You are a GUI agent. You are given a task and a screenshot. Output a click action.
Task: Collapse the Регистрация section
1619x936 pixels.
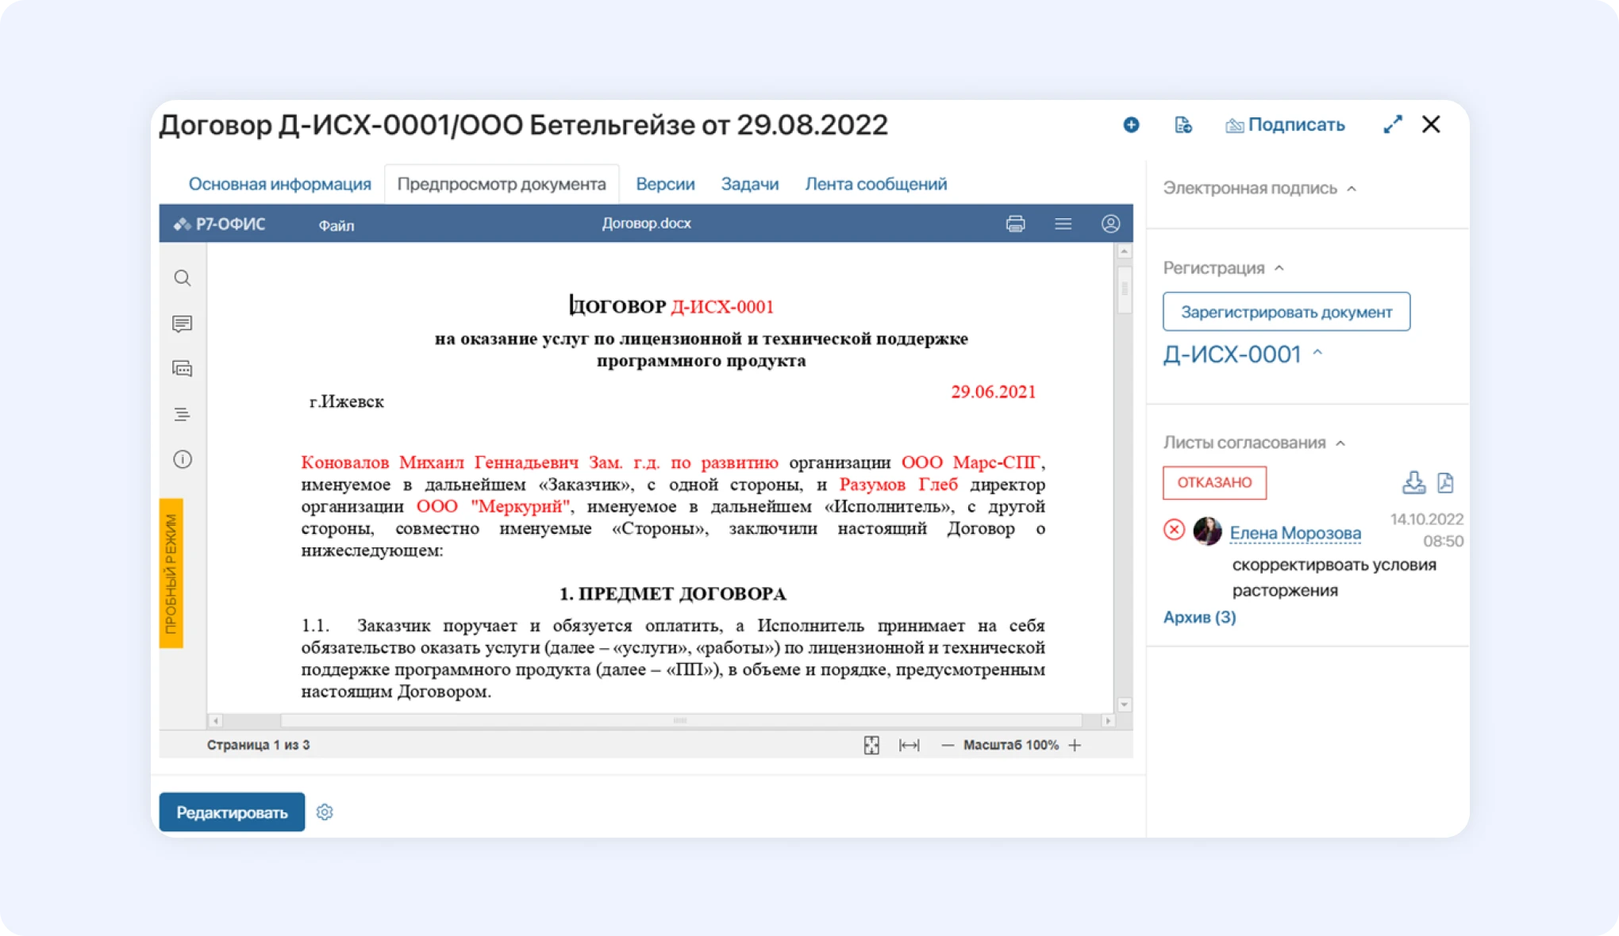click(x=1279, y=269)
